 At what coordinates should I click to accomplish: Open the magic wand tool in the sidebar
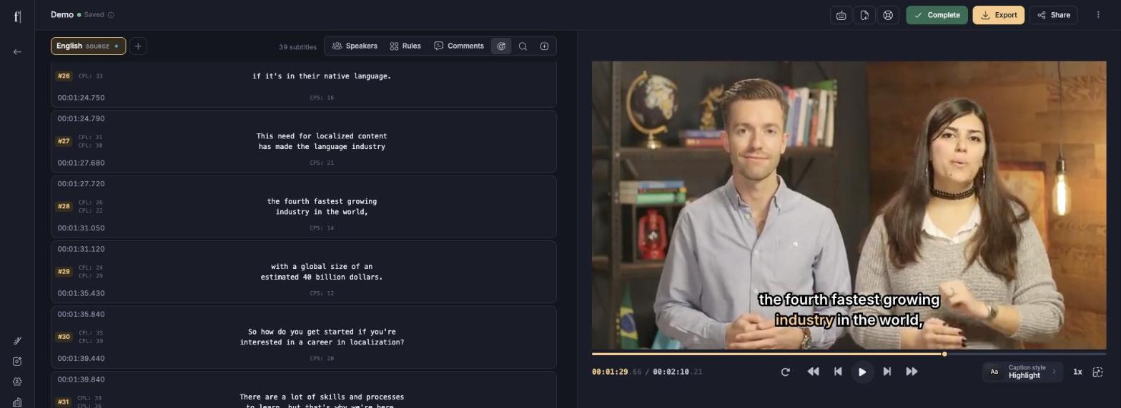coord(17,341)
